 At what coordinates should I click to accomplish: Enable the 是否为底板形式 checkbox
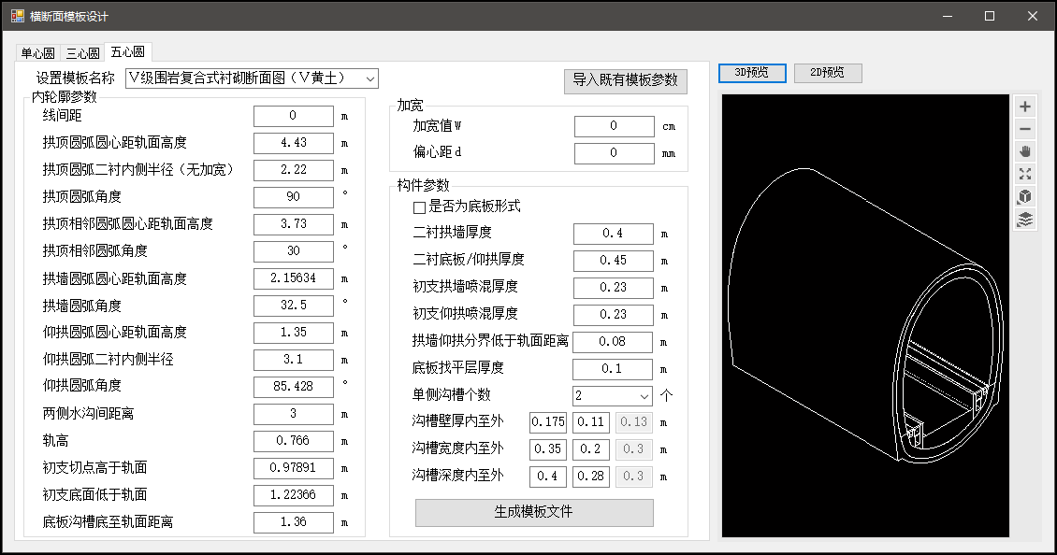click(420, 206)
